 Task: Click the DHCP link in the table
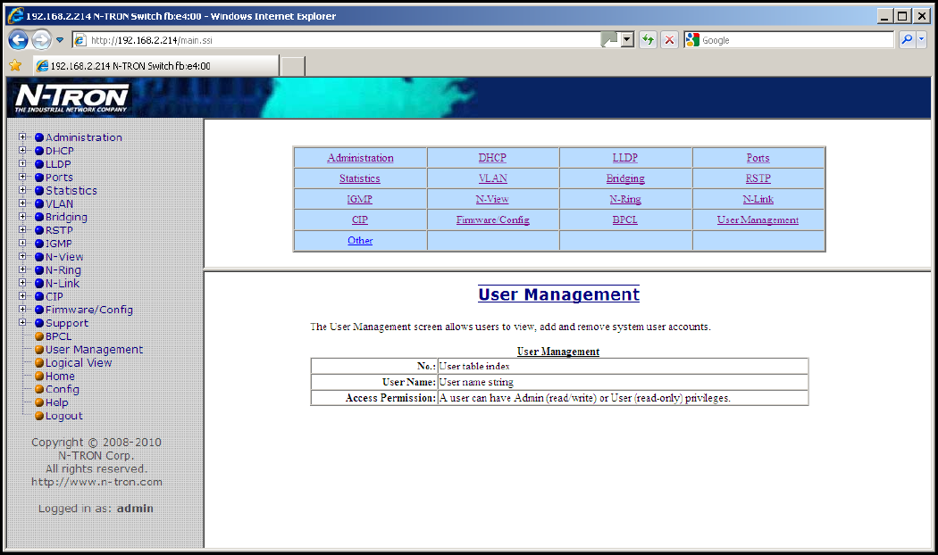[x=492, y=158]
